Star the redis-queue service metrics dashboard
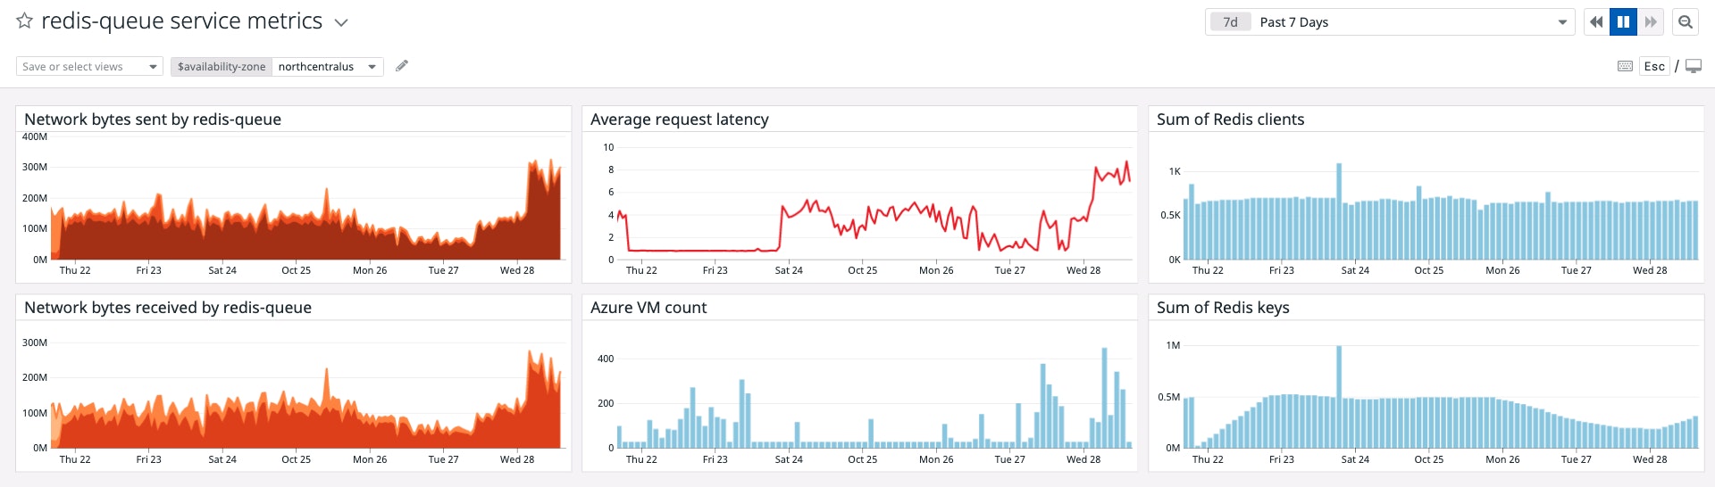This screenshot has height=487, width=1715. click(x=25, y=21)
